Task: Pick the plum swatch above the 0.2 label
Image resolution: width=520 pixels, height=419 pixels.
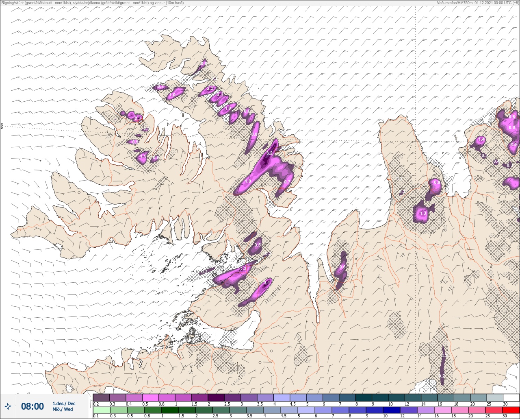Action: pos(101,397)
